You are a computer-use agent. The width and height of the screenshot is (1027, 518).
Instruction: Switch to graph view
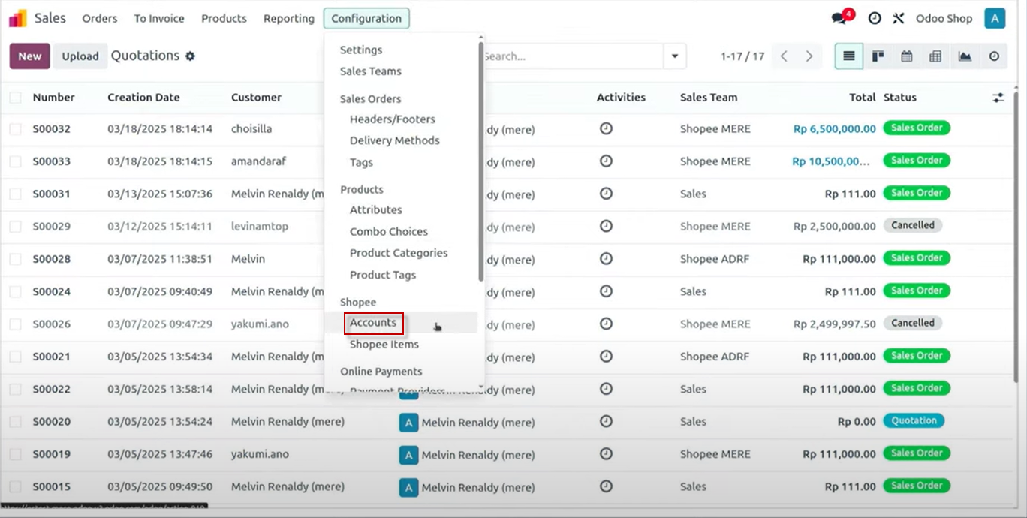(x=965, y=56)
